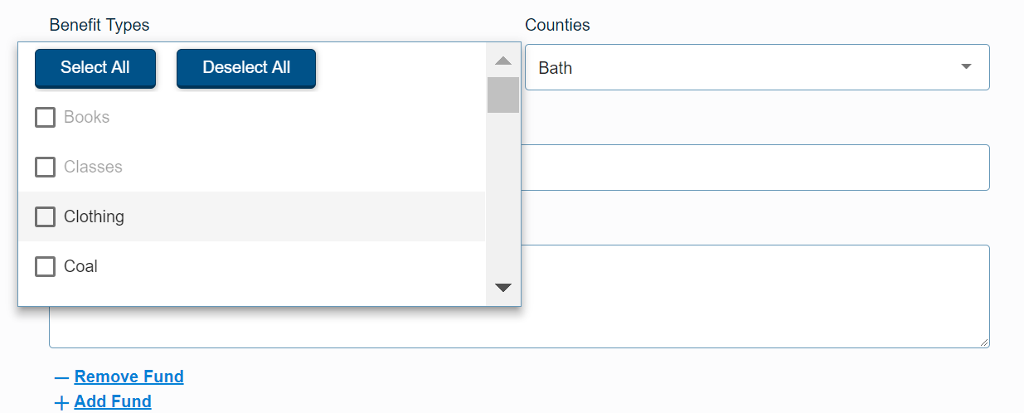Select the Clothing list option label

94,217
